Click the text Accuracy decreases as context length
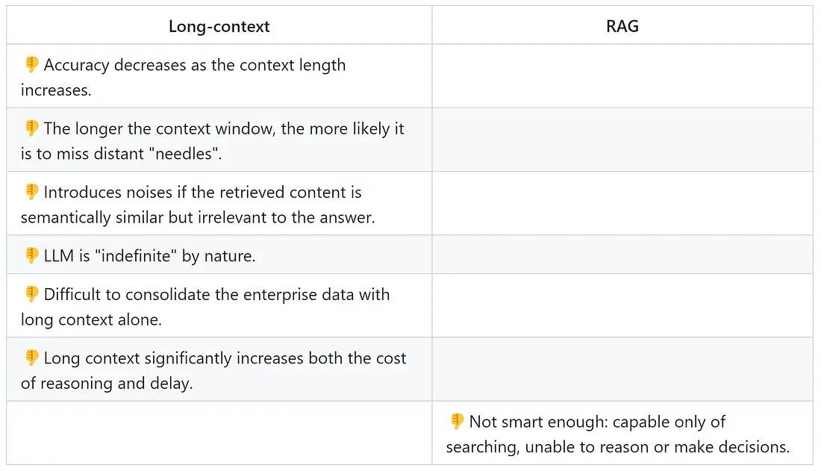This screenshot has height=471, width=821. [184, 77]
